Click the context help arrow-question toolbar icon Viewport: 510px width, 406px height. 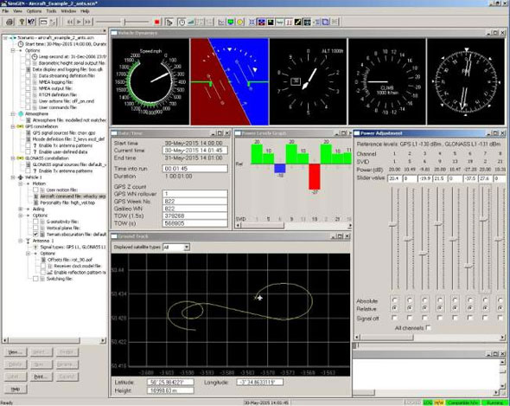point(31,22)
